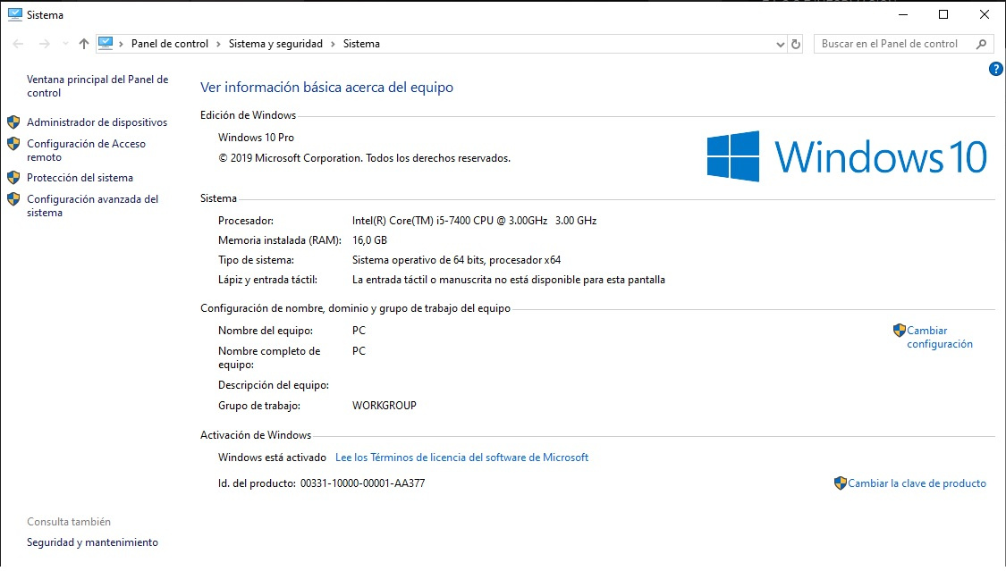Close the Sistema window

click(985, 14)
